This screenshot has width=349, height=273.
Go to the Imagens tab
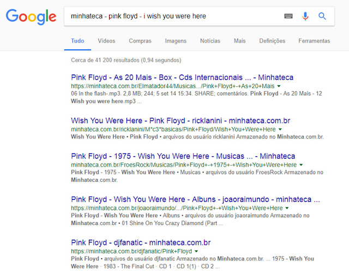[176, 41]
